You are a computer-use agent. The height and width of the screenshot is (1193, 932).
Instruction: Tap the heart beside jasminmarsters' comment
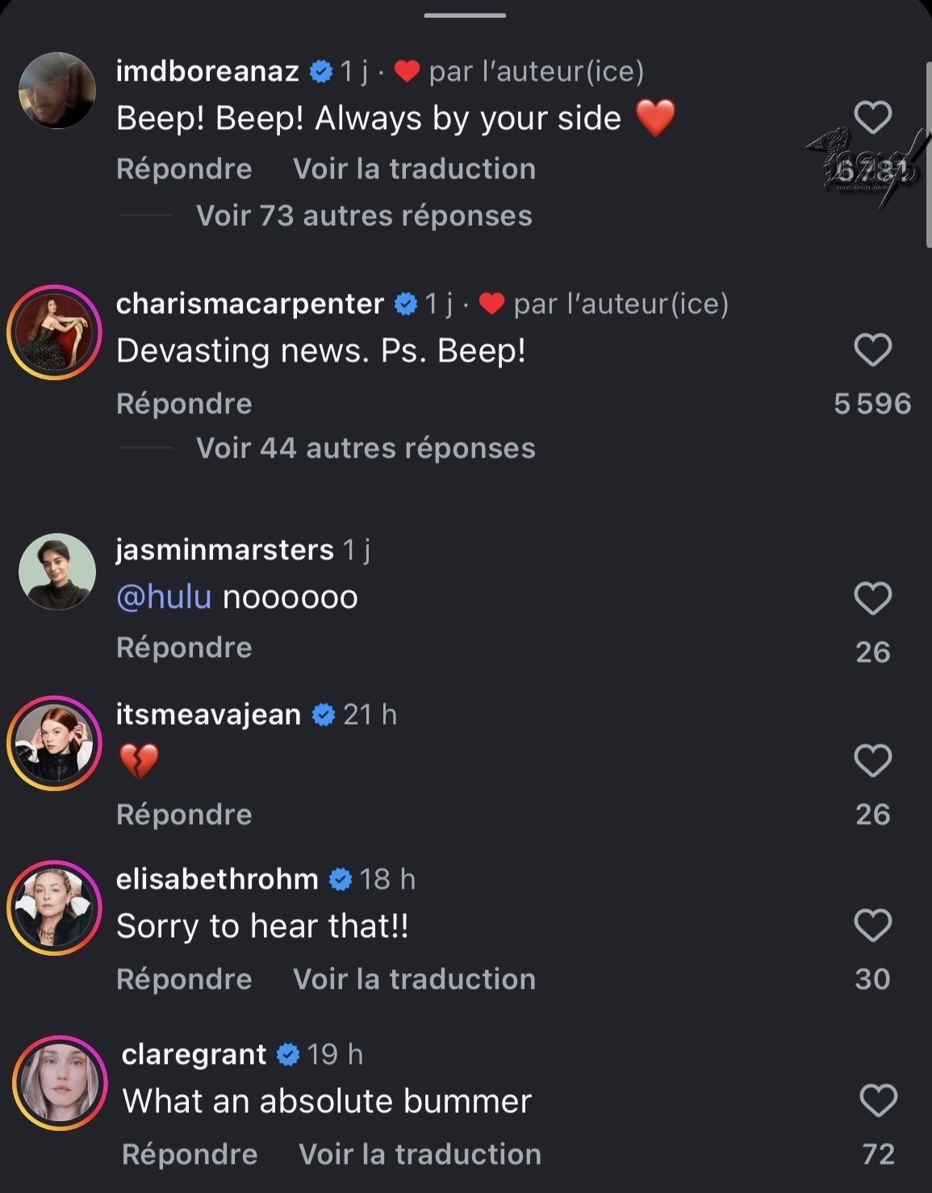click(872, 598)
